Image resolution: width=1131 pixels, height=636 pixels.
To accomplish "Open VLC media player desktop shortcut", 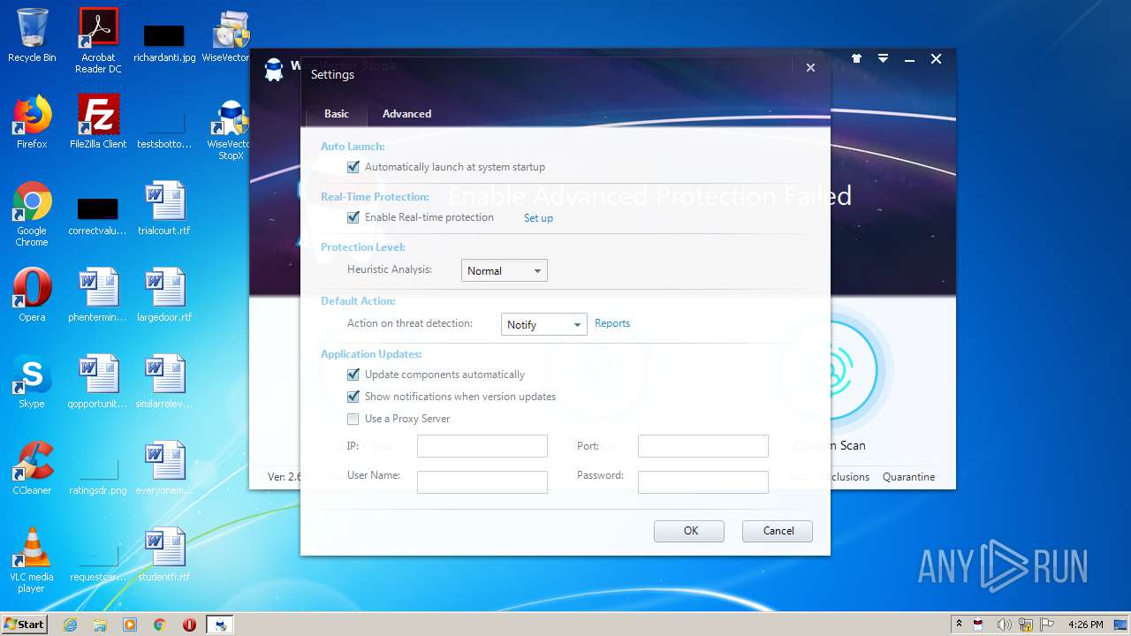I will point(32,560).
